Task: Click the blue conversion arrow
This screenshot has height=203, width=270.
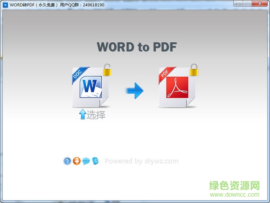Action: pos(135,91)
